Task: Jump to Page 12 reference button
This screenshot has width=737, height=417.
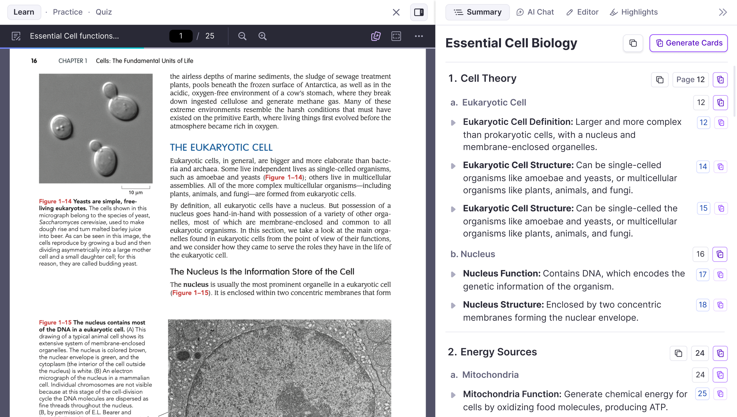Action: tap(690, 80)
